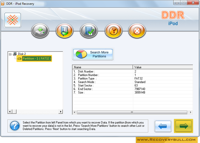Close the DDR - iPod Recovery window
Screen dimensions: 200x143
click(193, 3)
